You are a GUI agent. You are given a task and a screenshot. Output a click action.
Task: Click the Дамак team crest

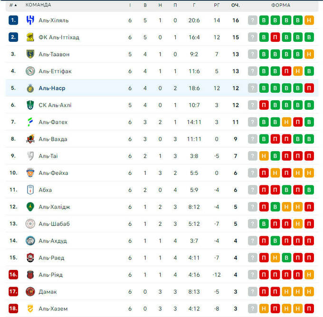(30, 291)
